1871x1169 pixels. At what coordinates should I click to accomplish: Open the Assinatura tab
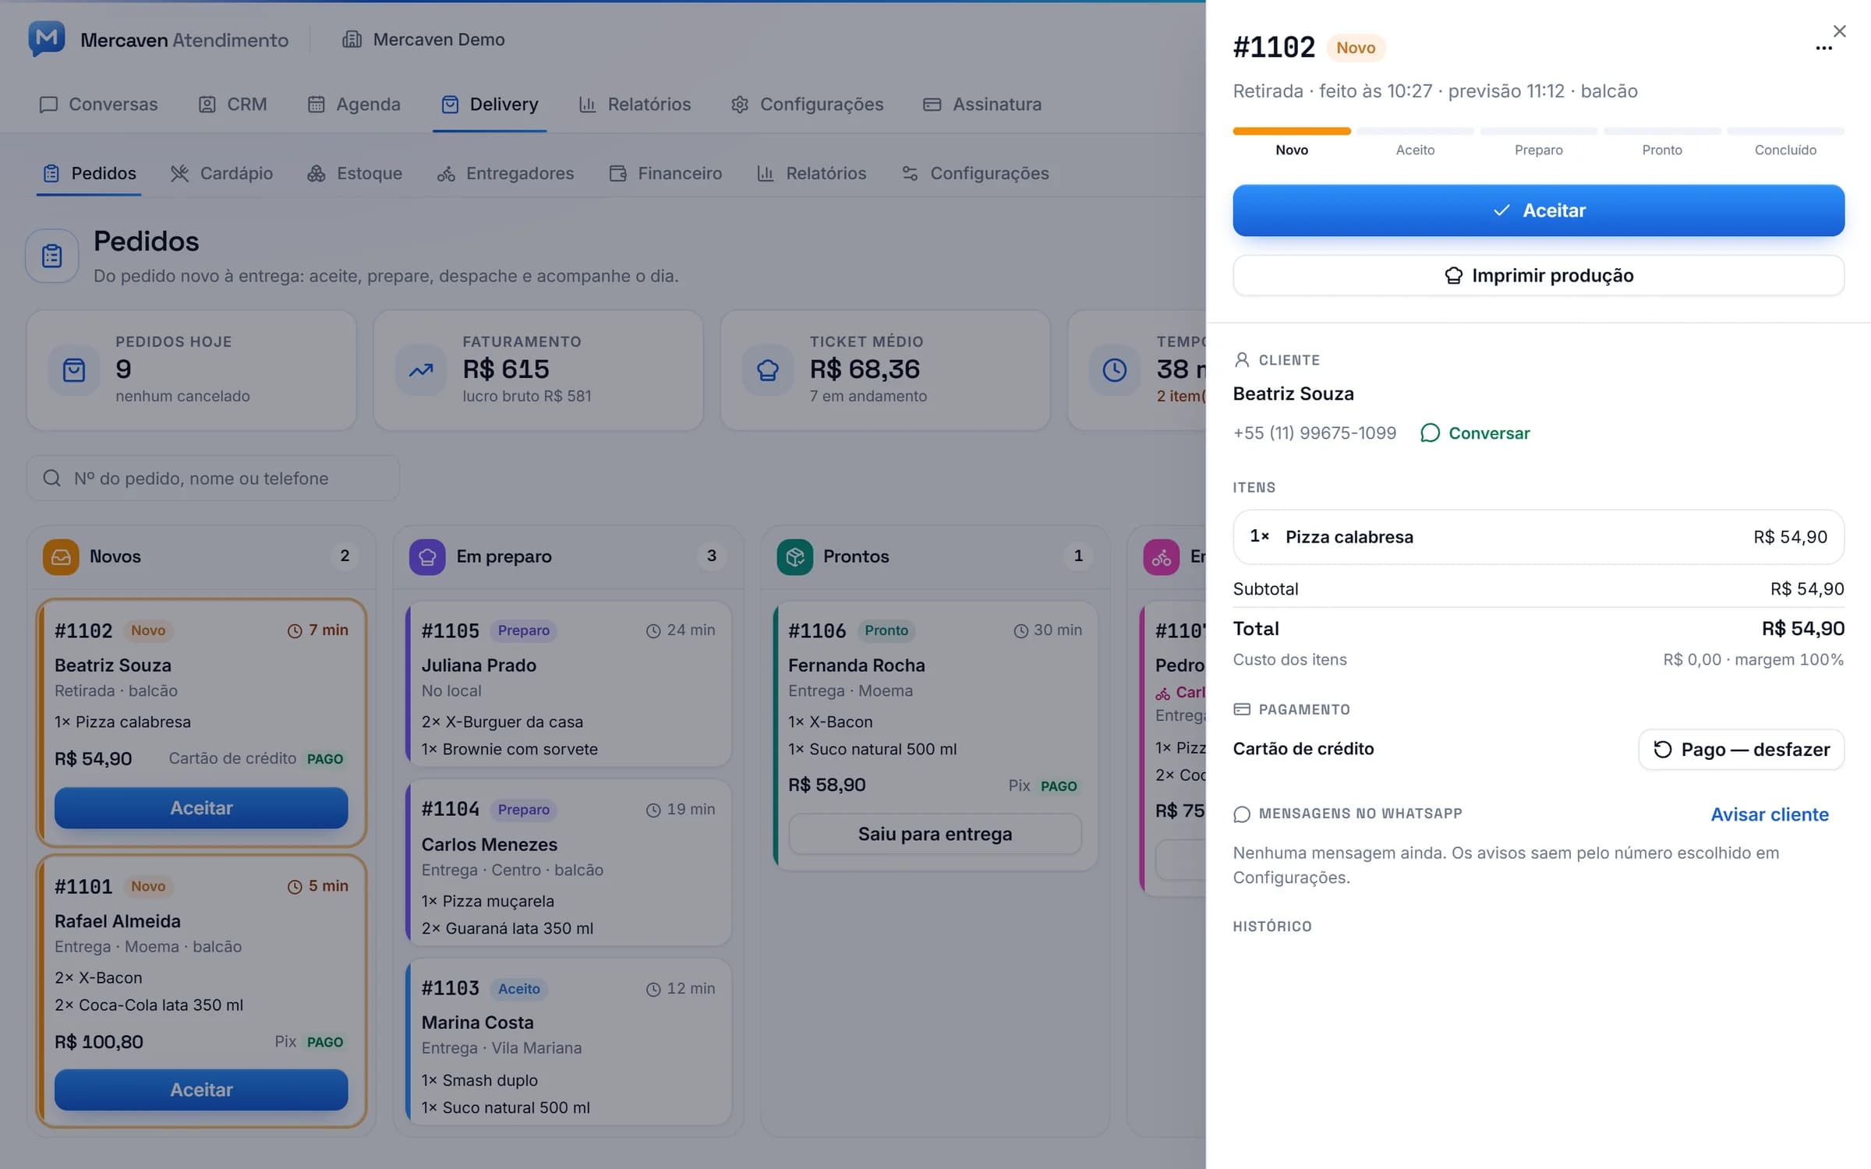(x=982, y=104)
